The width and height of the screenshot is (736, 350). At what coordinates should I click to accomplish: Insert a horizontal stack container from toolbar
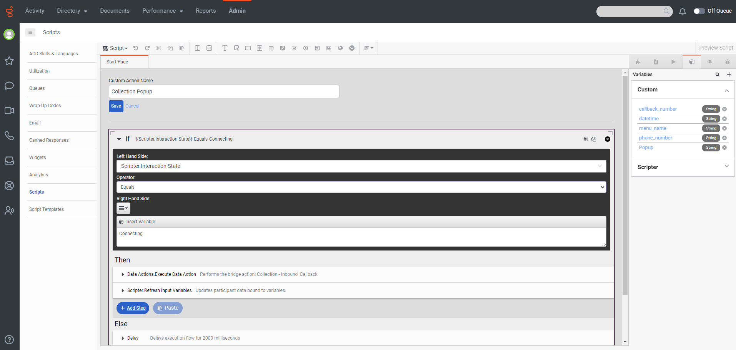[209, 48]
